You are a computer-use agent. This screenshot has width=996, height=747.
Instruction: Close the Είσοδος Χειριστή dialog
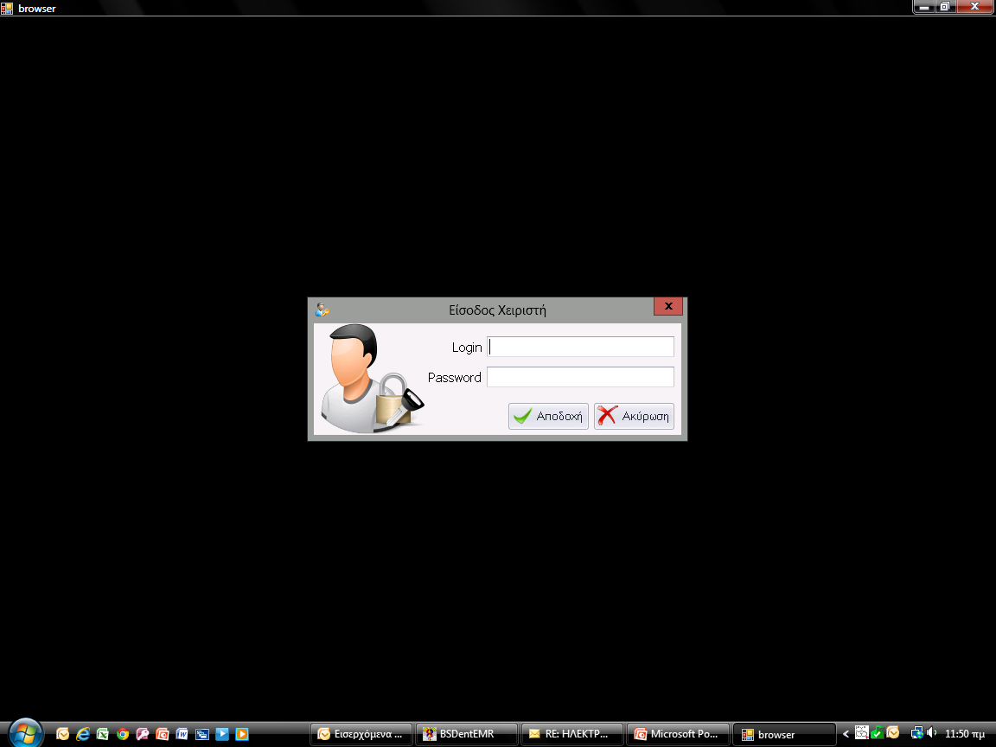[668, 306]
